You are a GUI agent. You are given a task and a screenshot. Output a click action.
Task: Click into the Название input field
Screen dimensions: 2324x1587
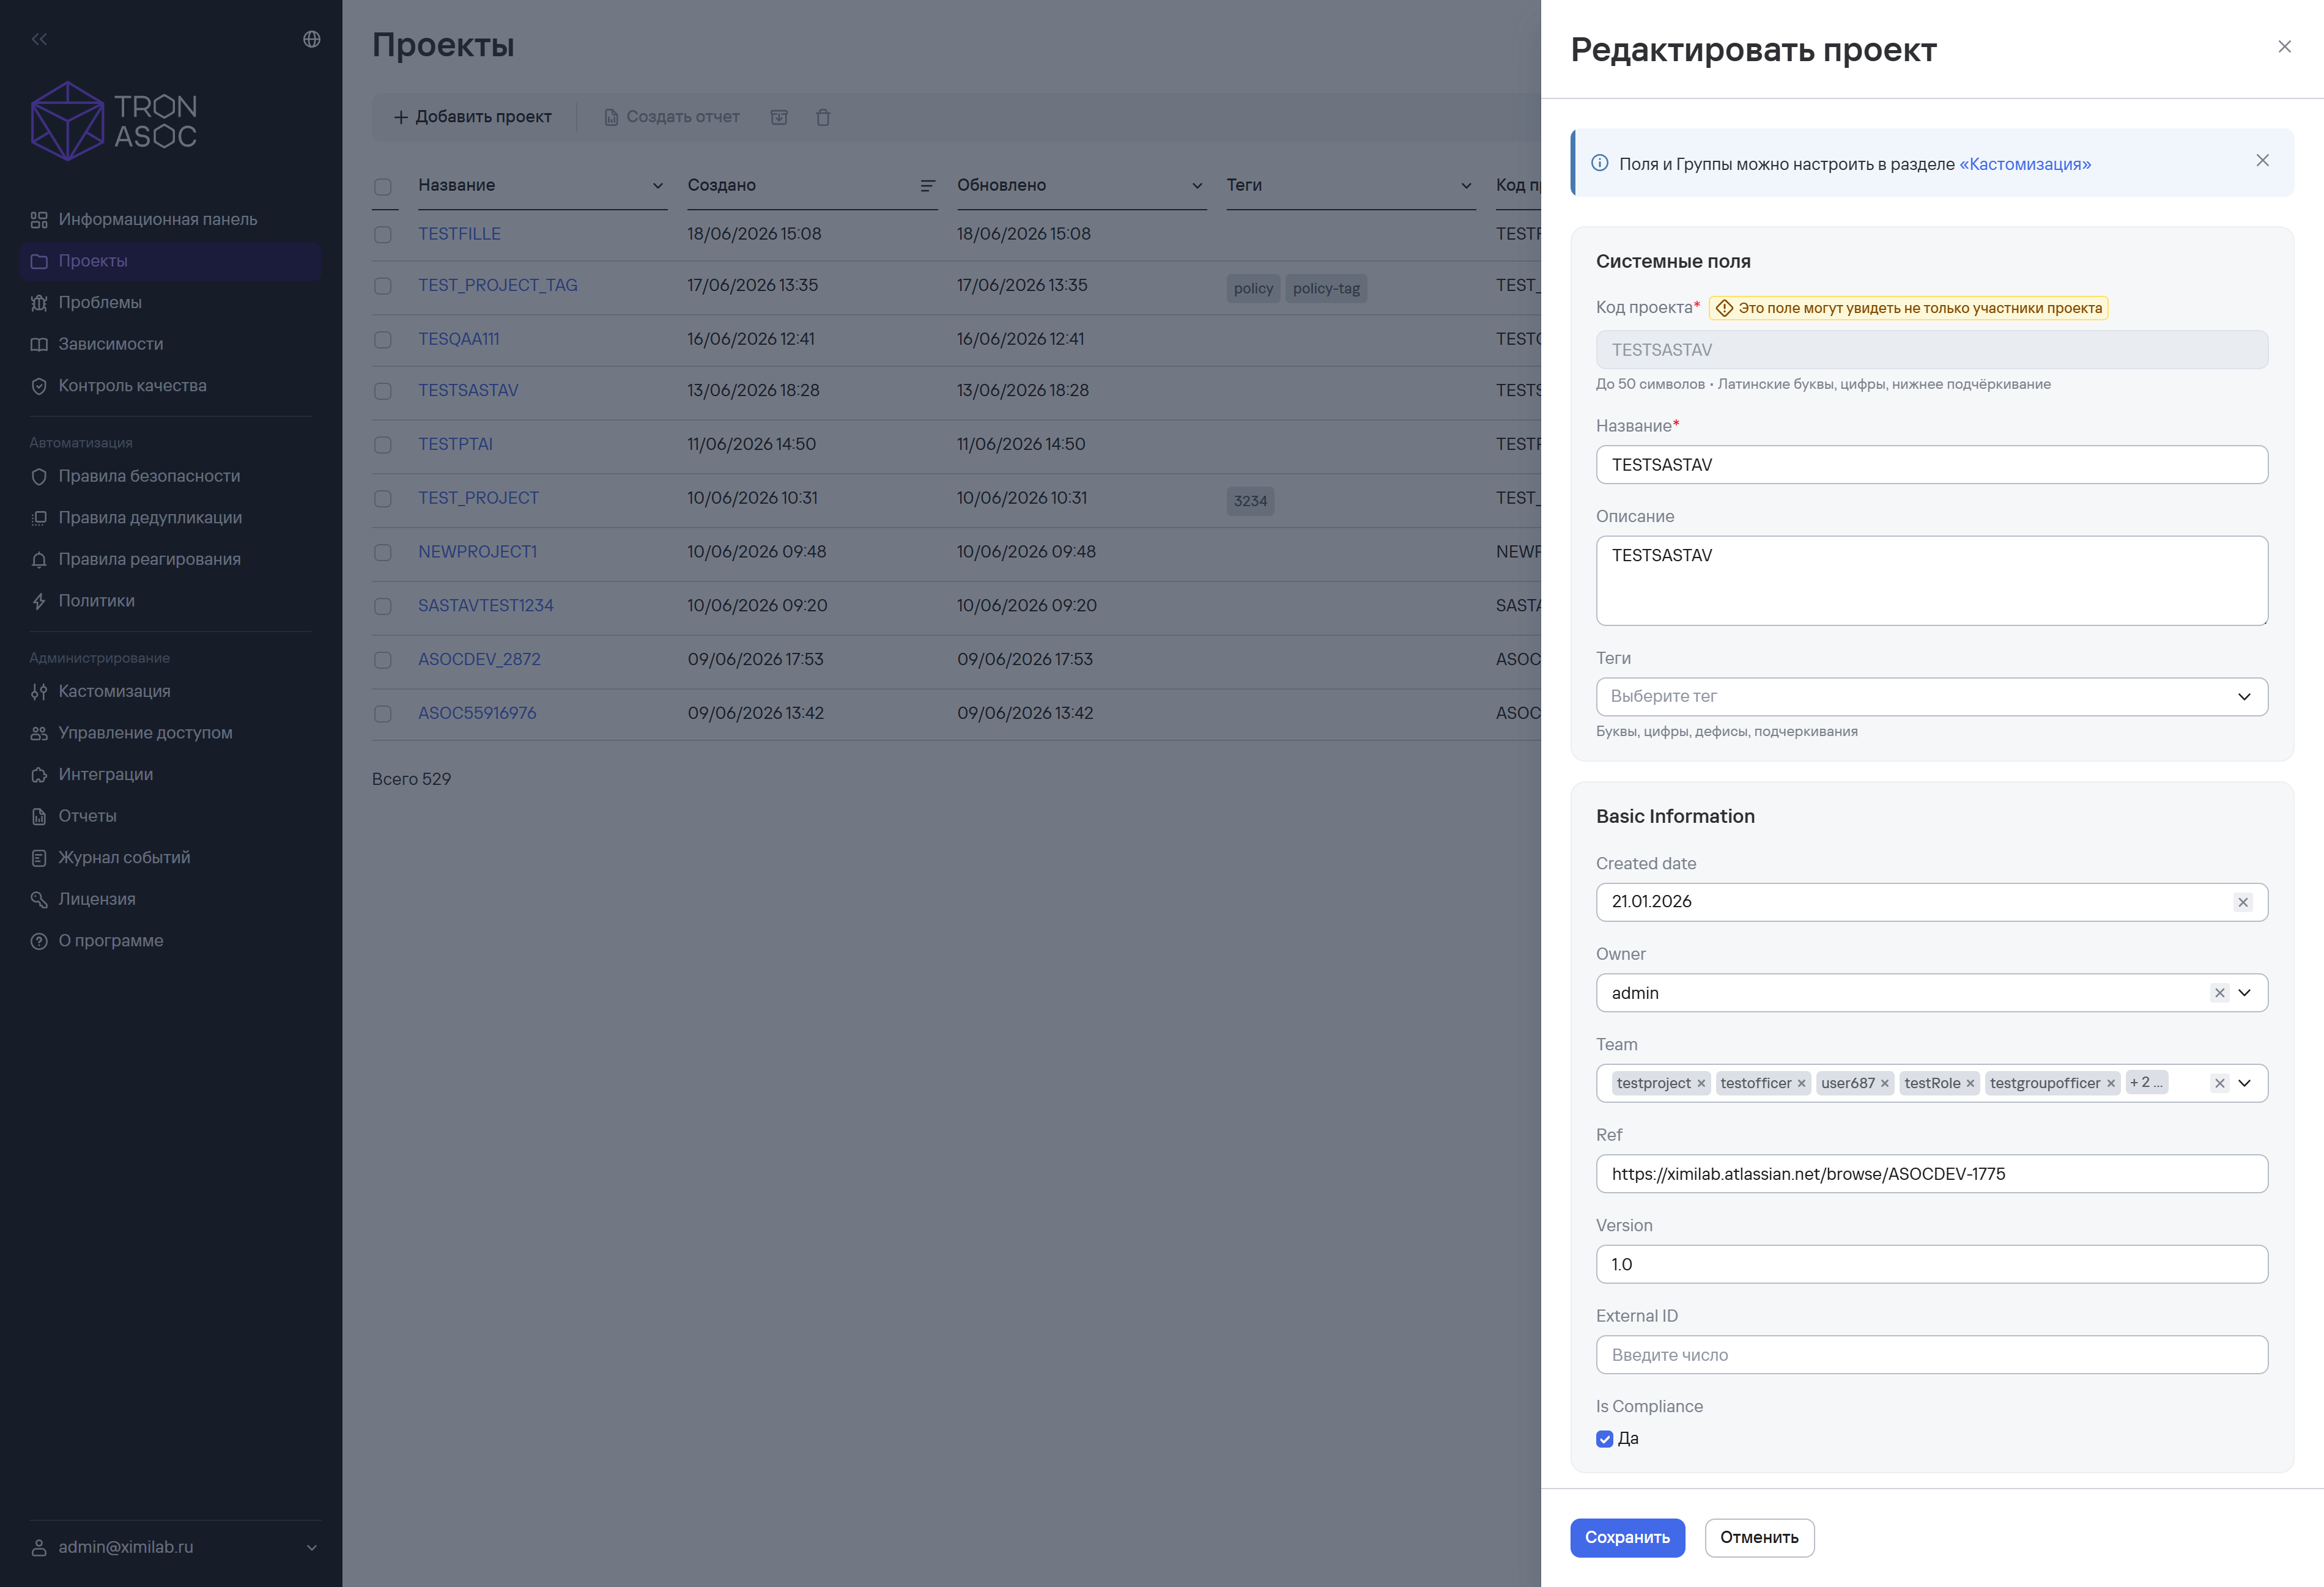1932,465
